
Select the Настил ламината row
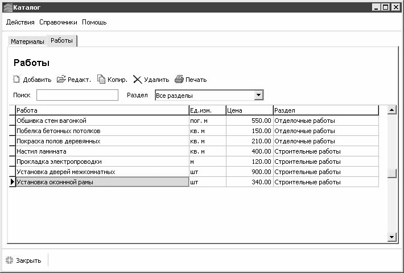tap(102, 151)
